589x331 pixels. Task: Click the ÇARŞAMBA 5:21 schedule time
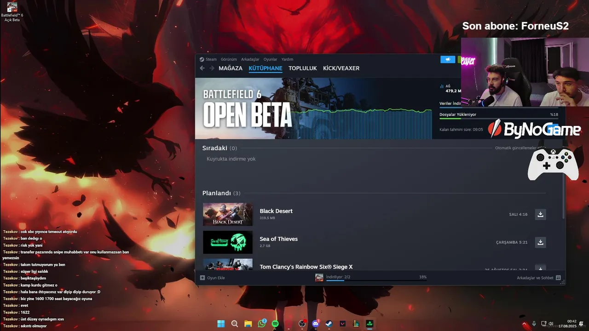coord(512,242)
